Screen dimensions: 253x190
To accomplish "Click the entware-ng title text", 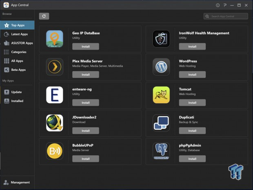I will (82, 89).
